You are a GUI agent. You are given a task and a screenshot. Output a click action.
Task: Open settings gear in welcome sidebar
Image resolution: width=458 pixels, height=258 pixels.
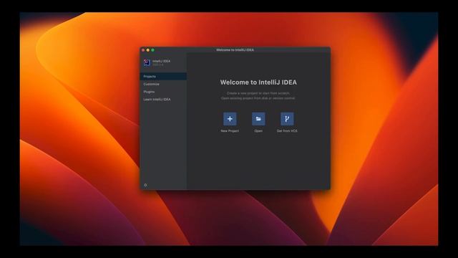(x=145, y=185)
